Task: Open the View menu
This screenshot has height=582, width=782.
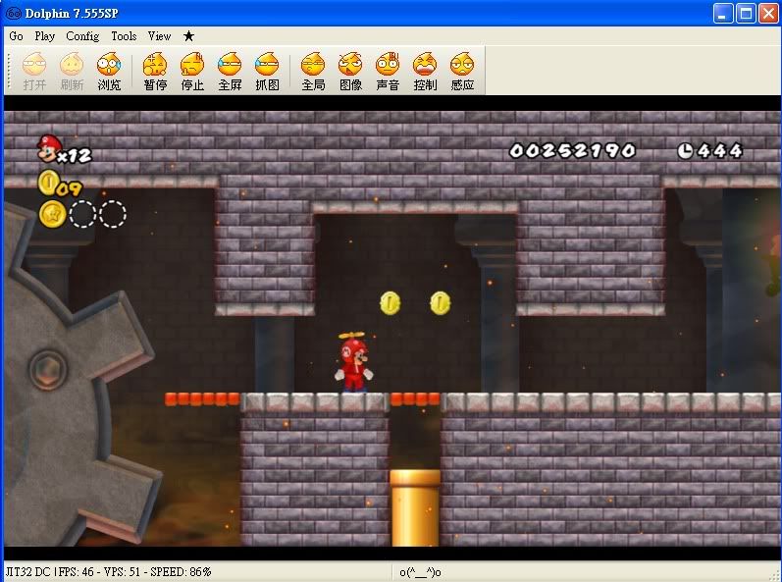Action: pos(160,36)
